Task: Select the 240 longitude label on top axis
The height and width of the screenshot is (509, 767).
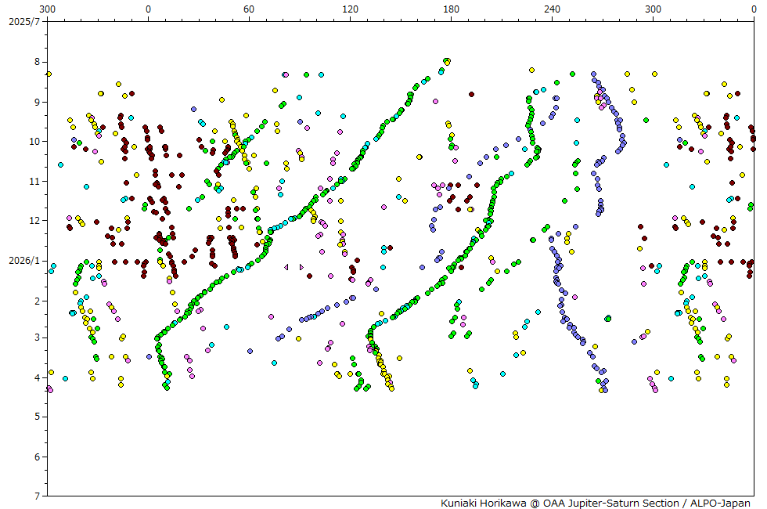Action: (x=552, y=9)
